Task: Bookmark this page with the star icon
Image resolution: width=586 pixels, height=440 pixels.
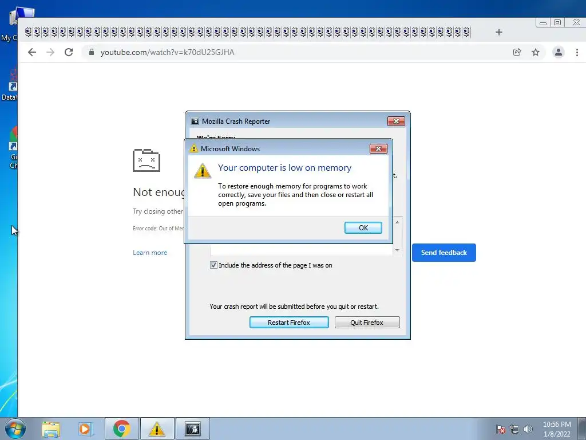Action: click(536, 52)
